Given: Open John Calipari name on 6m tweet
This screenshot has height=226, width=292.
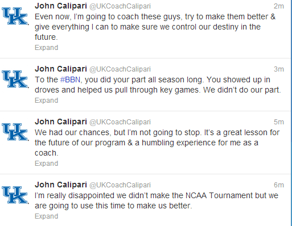Looking at the screenshot, I should pyautogui.click(x=61, y=185).
